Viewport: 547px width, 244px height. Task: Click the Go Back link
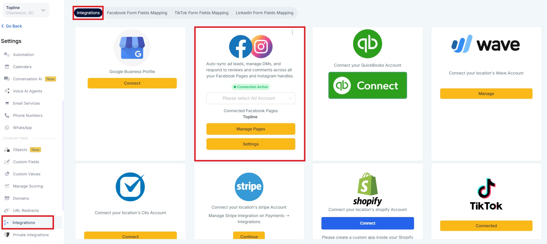pyautogui.click(x=12, y=26)
